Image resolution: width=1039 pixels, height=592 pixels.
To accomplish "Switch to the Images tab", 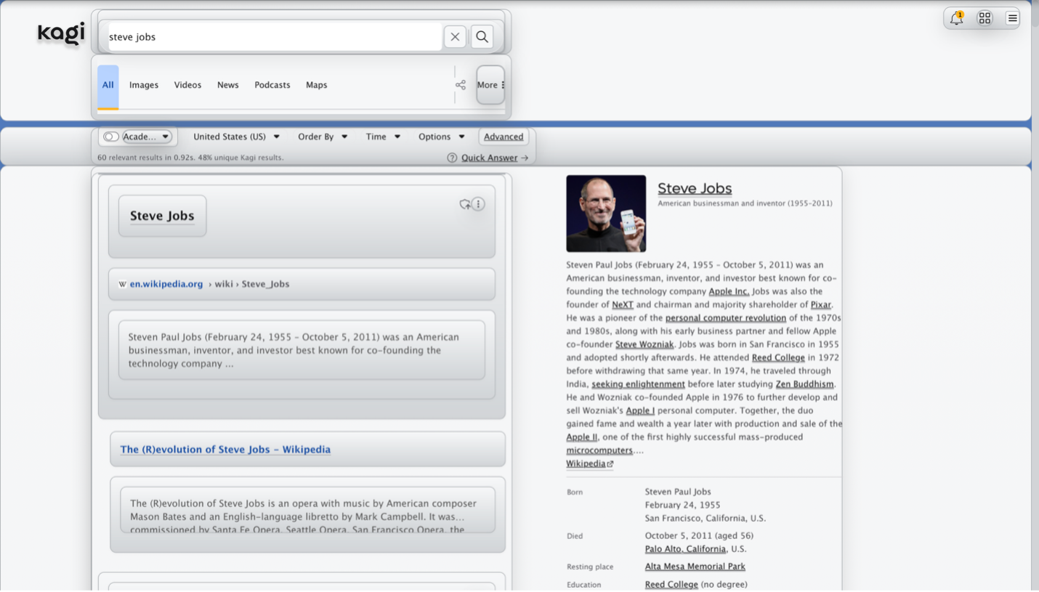I will tap(143, 85).
